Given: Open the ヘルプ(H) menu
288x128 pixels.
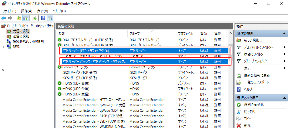Looking at the screenshot, I should tap(59, 11).
